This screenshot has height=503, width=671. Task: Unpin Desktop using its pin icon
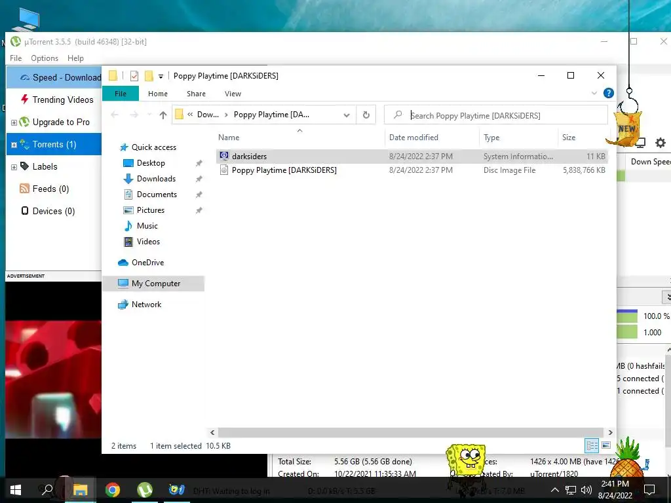point(199,163)
